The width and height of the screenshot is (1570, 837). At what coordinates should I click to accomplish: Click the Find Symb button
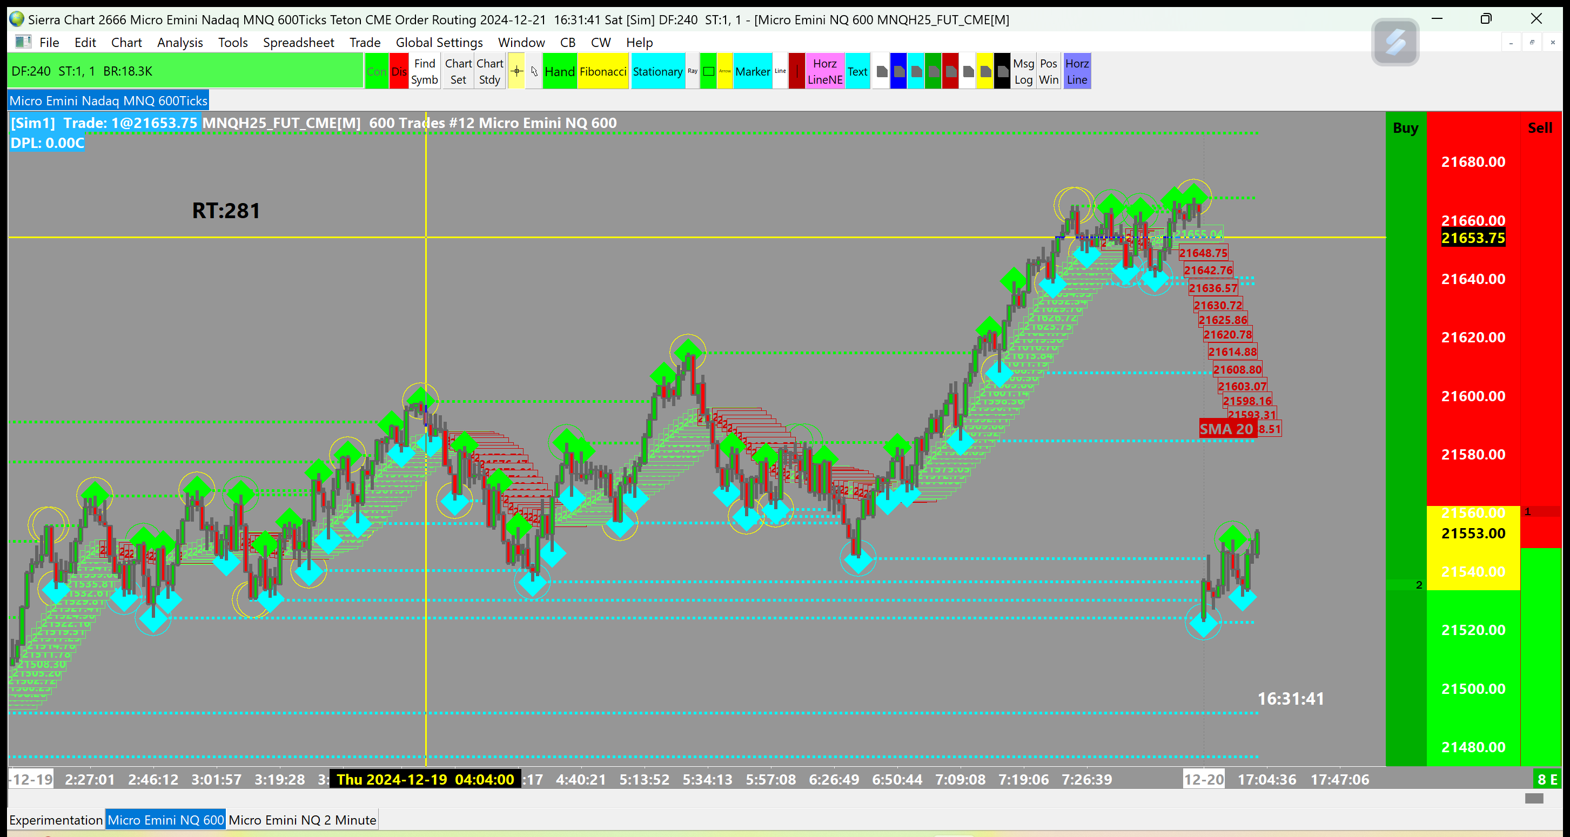click(x=424, y=71)
